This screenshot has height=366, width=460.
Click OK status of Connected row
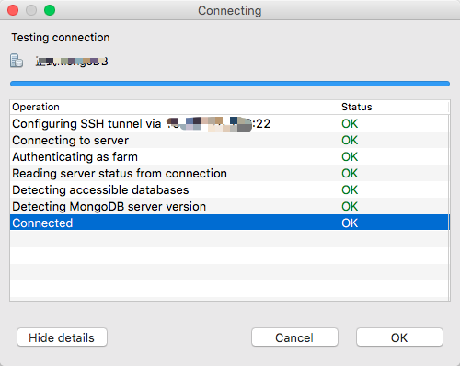pyautogui.click(x=350, y=223)
